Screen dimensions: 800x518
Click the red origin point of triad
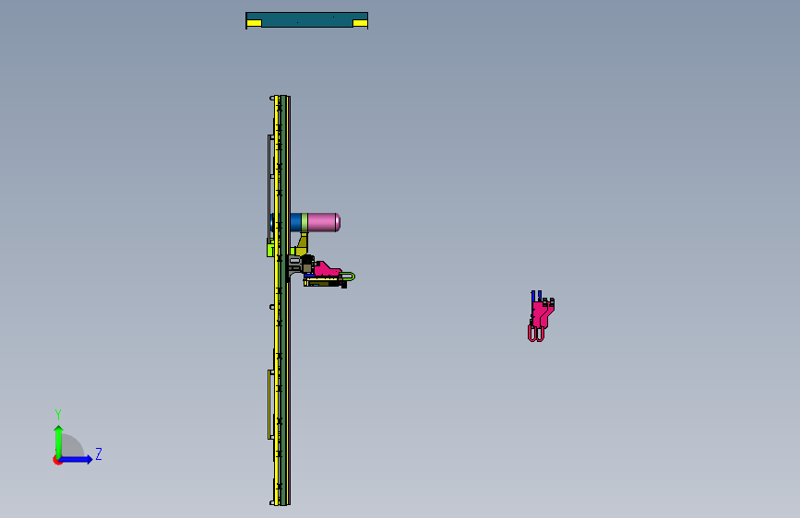pyautogui.click(x=57, y=460)
